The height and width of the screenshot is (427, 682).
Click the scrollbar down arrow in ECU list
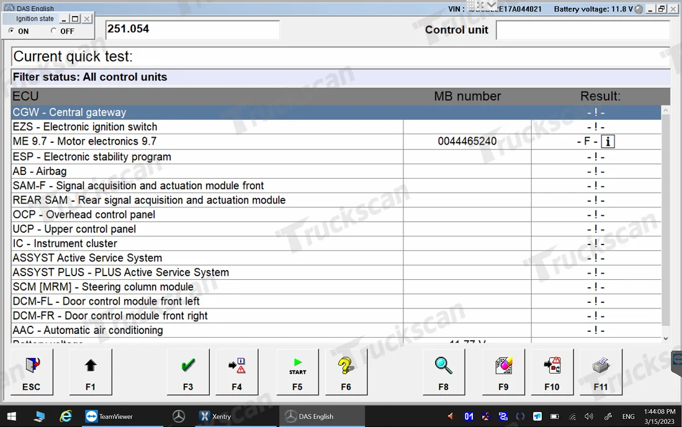click(665, 338)
